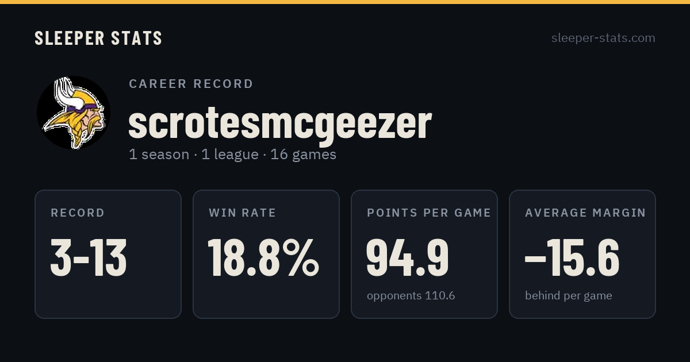Click the WIN RATE card label
690x362 pixels.
(243, 213)
